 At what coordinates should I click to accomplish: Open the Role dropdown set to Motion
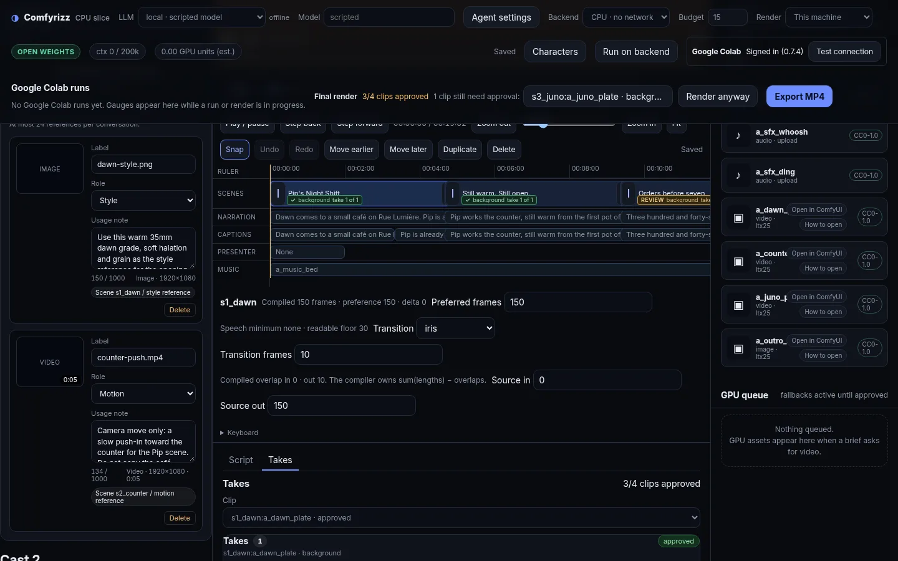(143, 394)
